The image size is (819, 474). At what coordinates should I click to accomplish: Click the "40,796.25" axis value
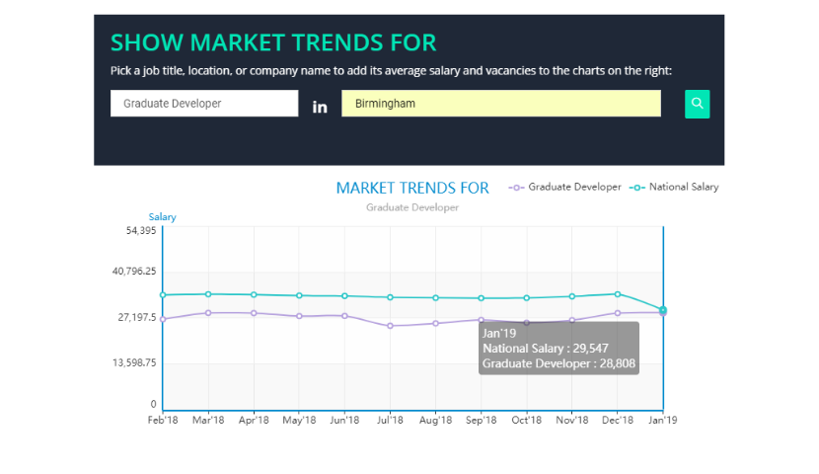tap(134, 272)
